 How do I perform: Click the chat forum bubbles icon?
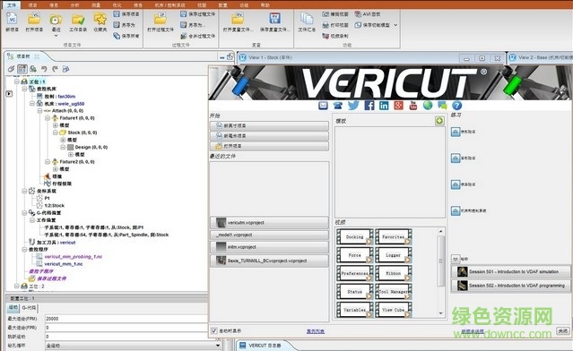tap(442, 106)
